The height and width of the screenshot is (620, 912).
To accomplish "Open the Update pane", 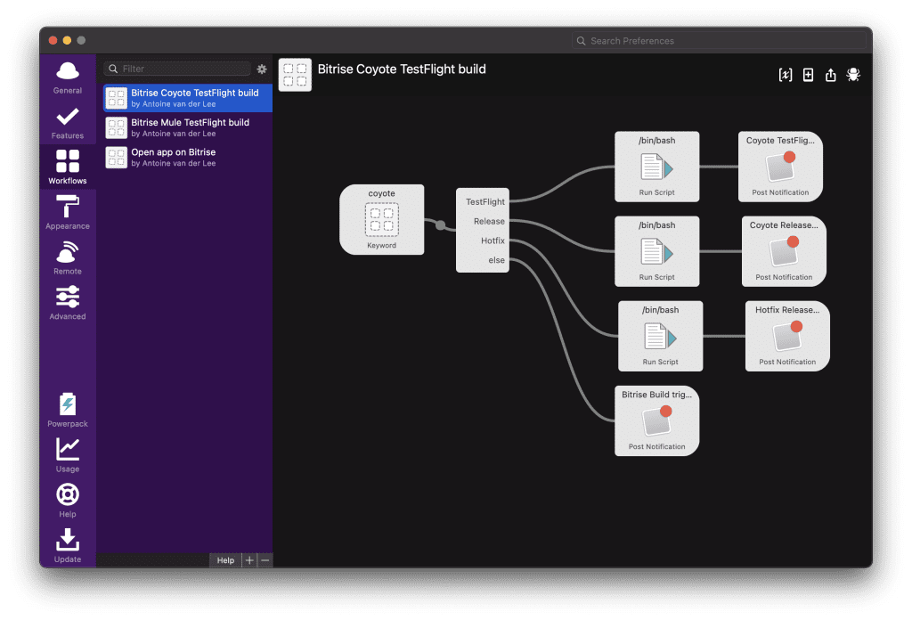I will pos(68,545).
